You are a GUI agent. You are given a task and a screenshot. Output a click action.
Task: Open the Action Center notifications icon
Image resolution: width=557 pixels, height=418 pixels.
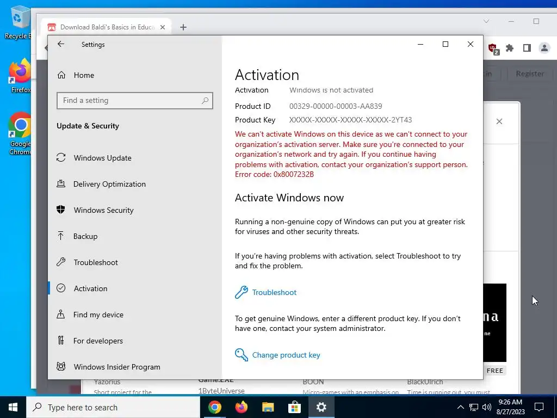[x=539, y=407]
